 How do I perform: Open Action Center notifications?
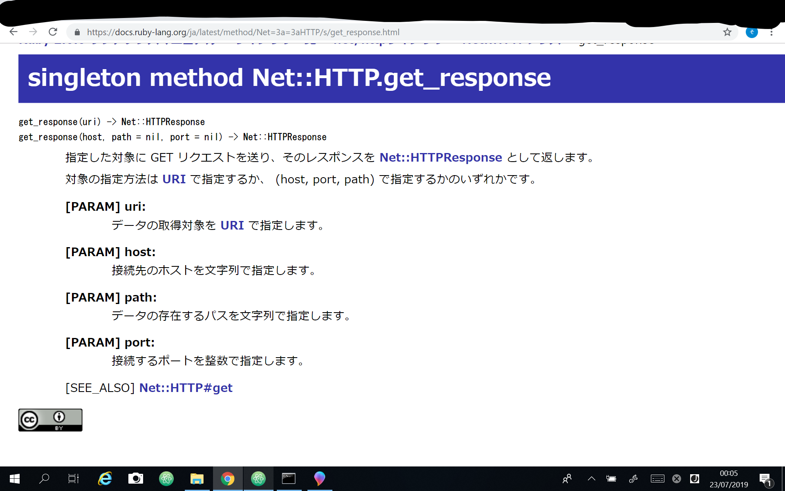(x=765, y=479)
